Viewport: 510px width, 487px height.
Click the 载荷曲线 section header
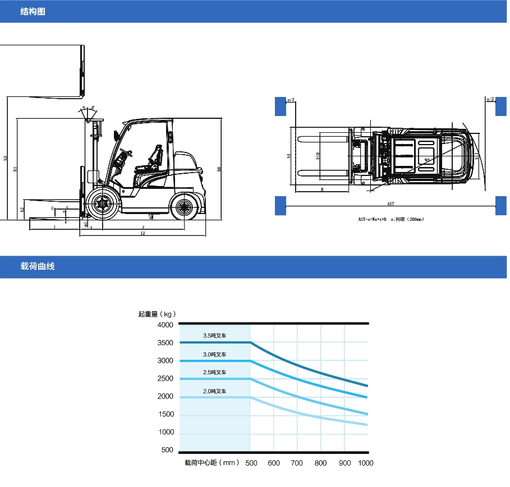tap(37, 267)
